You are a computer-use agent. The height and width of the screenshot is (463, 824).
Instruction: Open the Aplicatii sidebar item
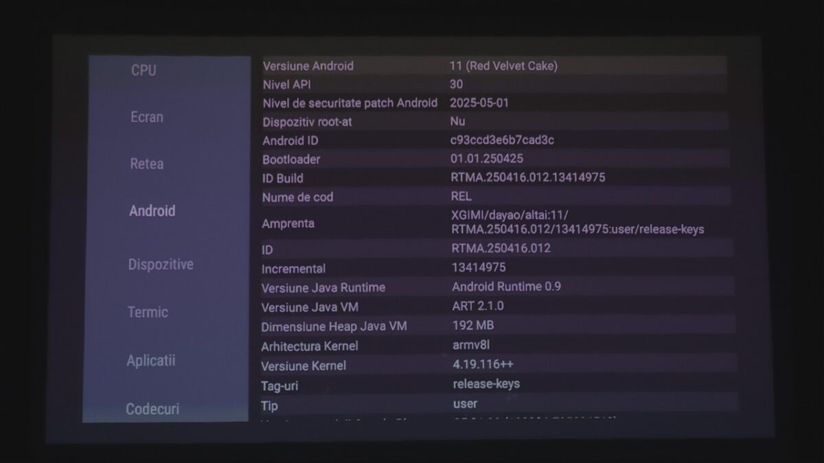151,360
